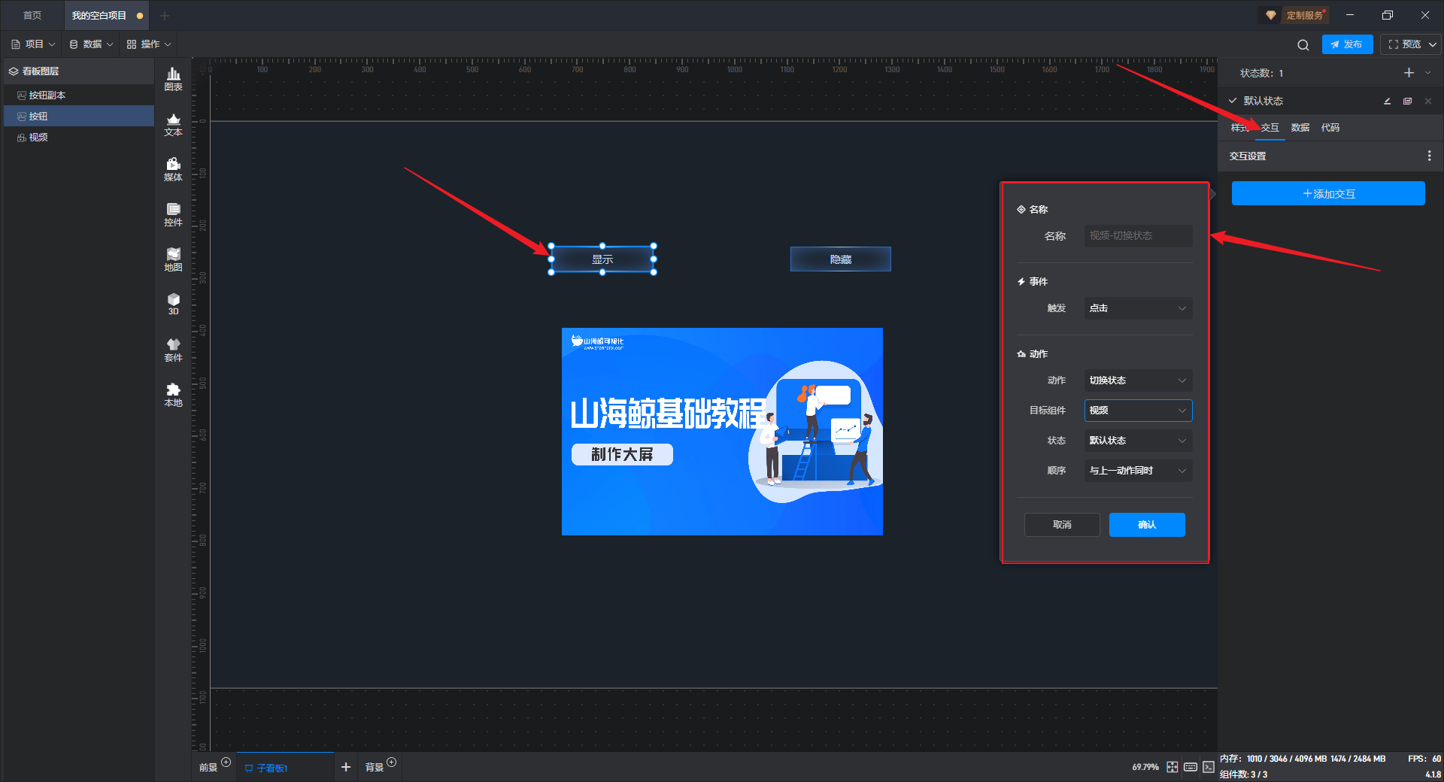Add a 前景 foreground layer
1444x782 pixels.
pos(226,762)
